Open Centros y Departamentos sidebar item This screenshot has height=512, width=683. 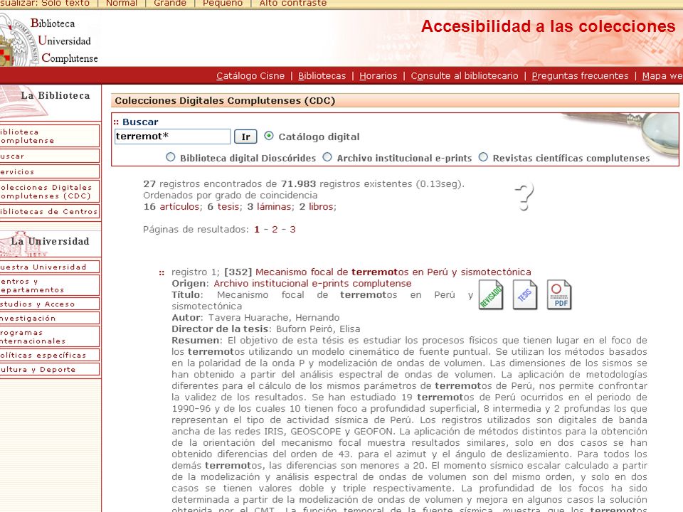click(x=49, y=285)
